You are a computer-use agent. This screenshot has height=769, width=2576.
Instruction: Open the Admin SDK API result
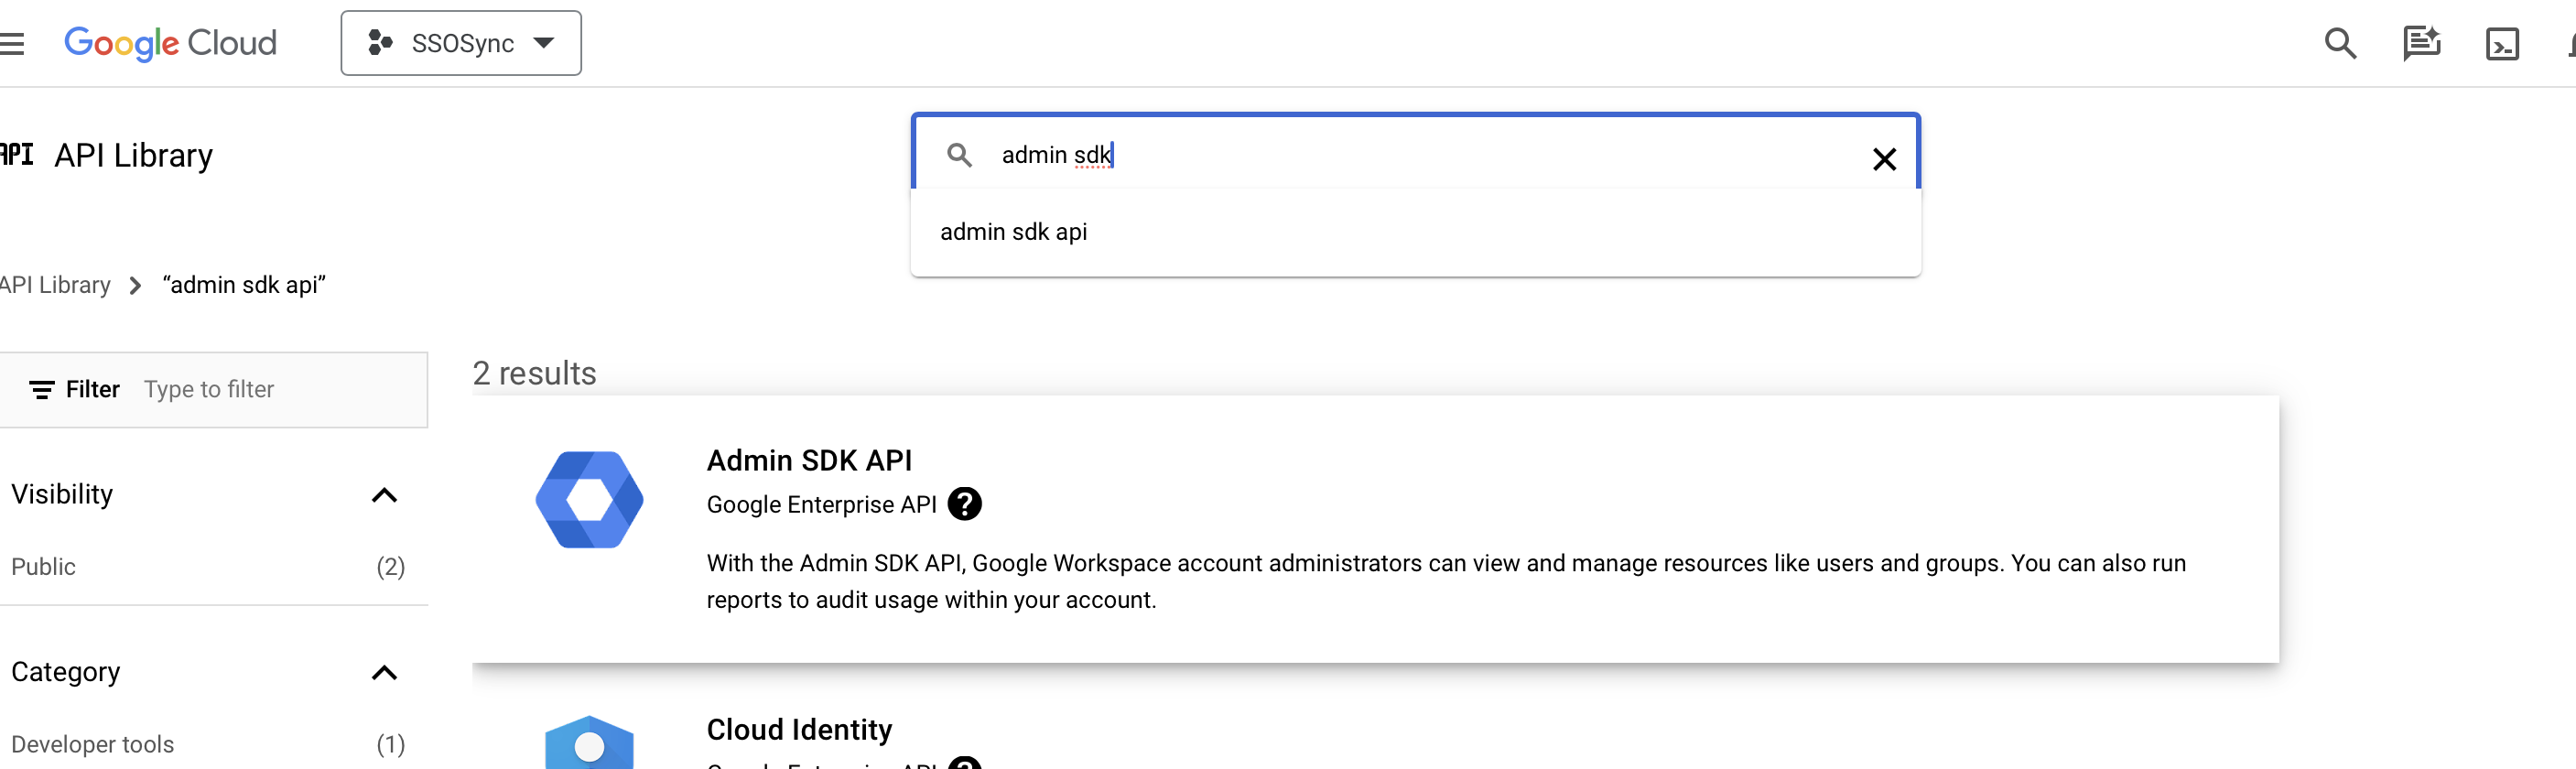(808, 460)
